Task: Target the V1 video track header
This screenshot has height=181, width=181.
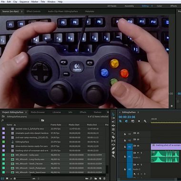Action: pyautogui.click(x=130, y=147)
